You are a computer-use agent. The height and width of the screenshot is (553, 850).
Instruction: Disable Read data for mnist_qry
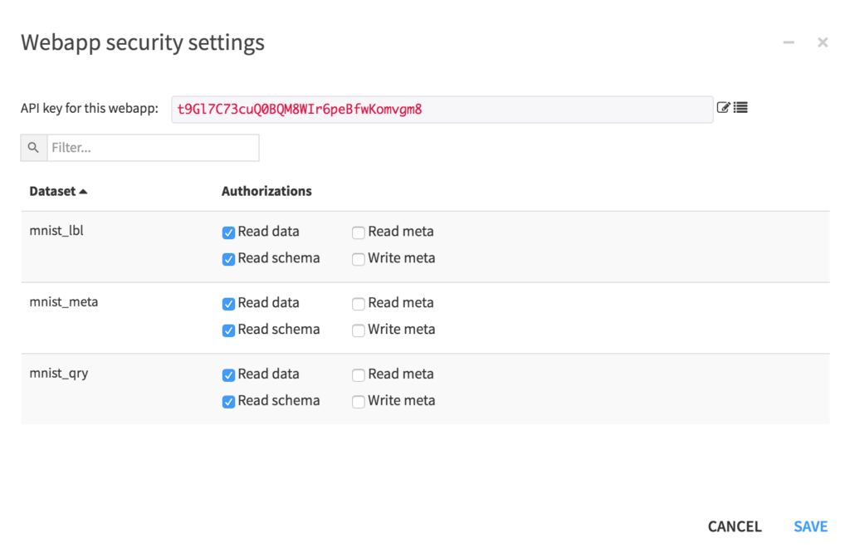coord(228,374)
